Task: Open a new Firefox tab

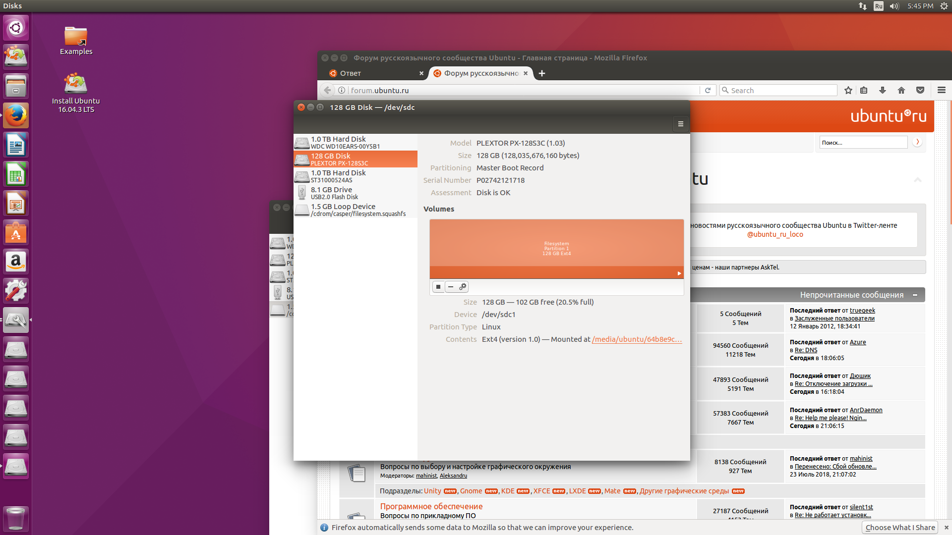Action: pos(542,73)
